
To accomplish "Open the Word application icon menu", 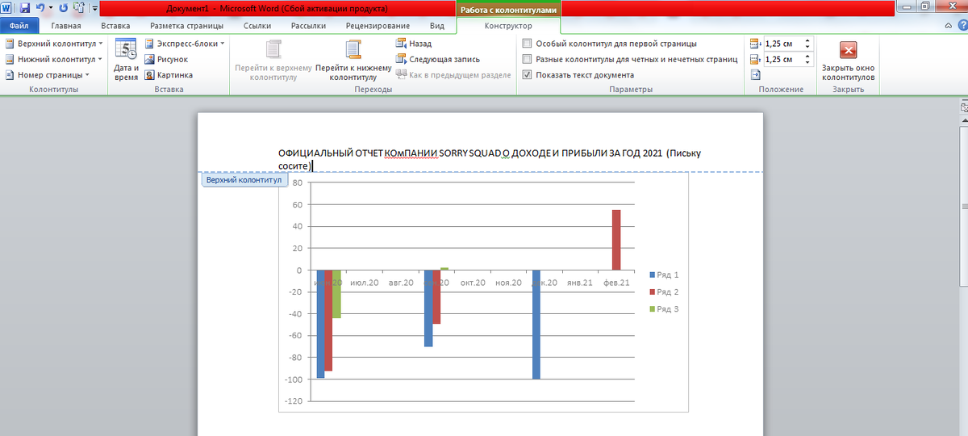I will pos(7,8).
